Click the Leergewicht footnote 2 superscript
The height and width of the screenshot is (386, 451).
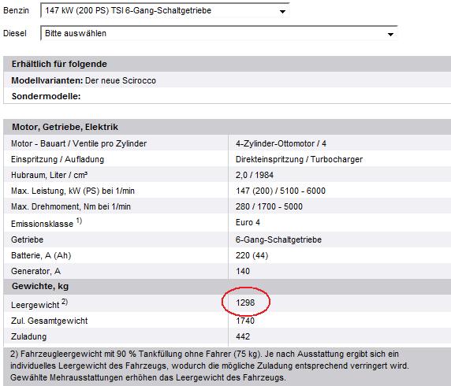point(65,302)
